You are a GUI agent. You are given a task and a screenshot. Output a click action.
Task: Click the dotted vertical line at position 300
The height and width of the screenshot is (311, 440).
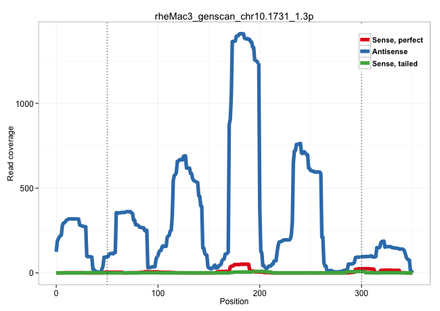[x=361, y=169]
